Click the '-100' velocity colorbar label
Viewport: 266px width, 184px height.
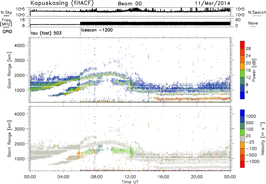point(251,148)
